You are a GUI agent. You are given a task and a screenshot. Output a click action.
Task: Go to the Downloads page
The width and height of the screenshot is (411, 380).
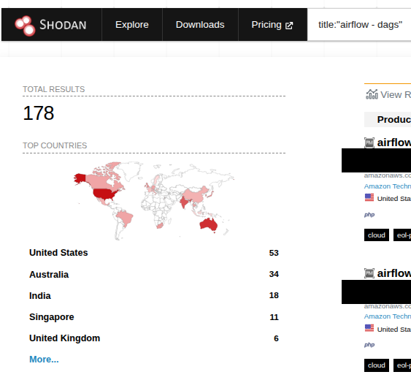click(x=200, y=25)
